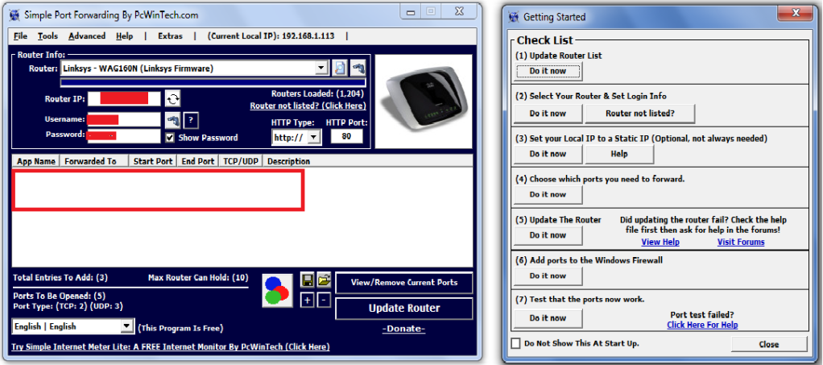
Task: Click the red, green, blue color circles button
Action: click(x=278, y=291)
